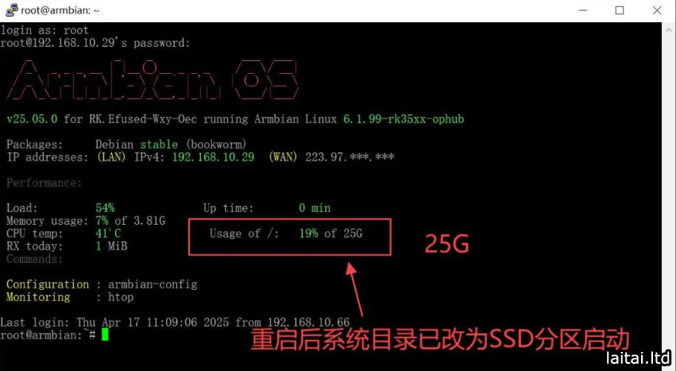Screen dimensions: 676x371
Task: Click the Armbian OS ASCII logo
Action: [153, 79]
